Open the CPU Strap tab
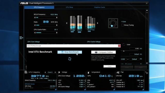The width and height of the screenshot is (165, 93). click(x=69, y=7)
